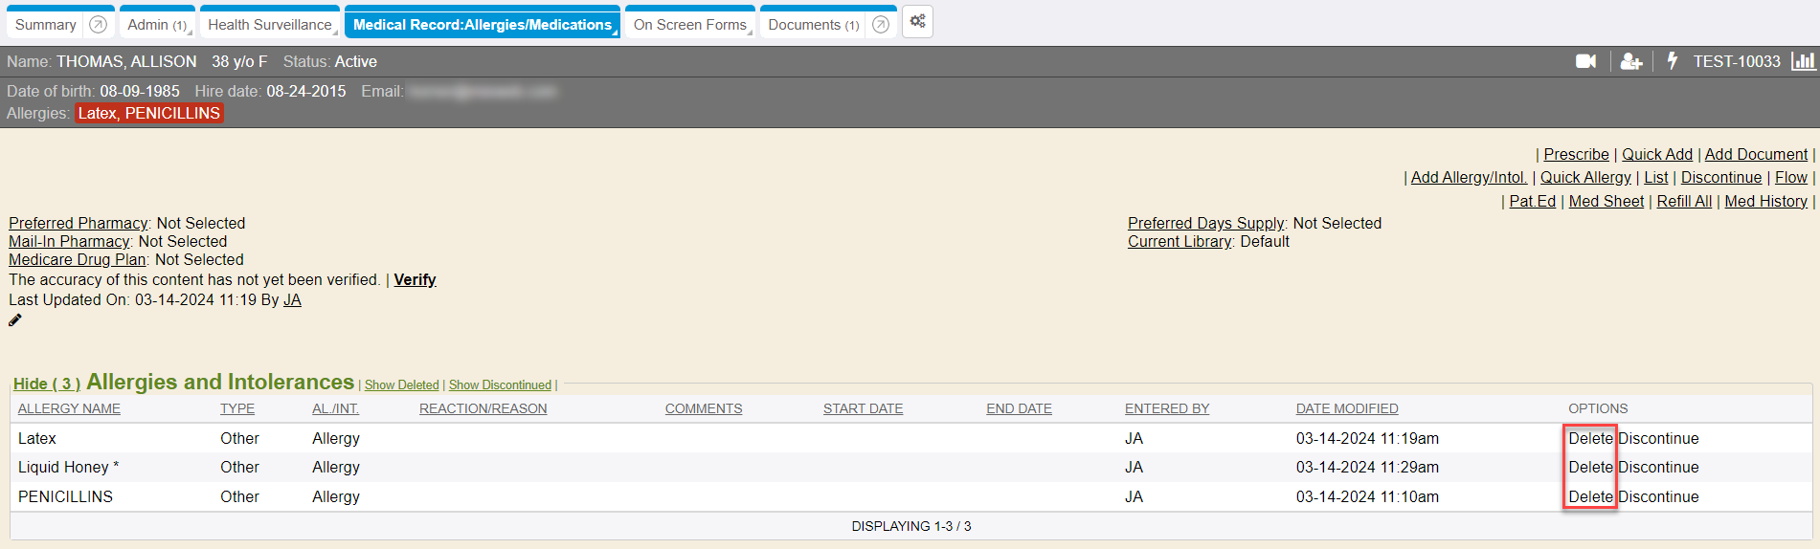Open the tab settings gears icon
The width and height of the screenshot is (1820, 549).
tap(917, 22)
